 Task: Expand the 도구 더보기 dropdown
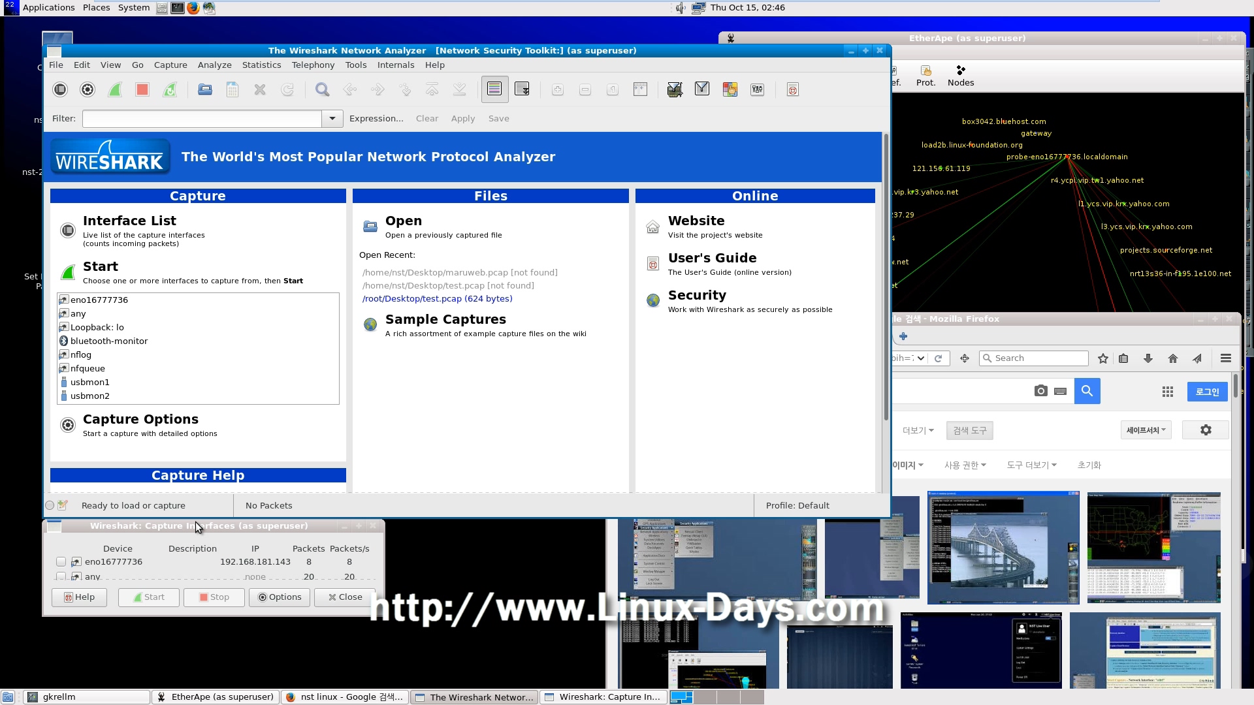[x=1032, y=465]
